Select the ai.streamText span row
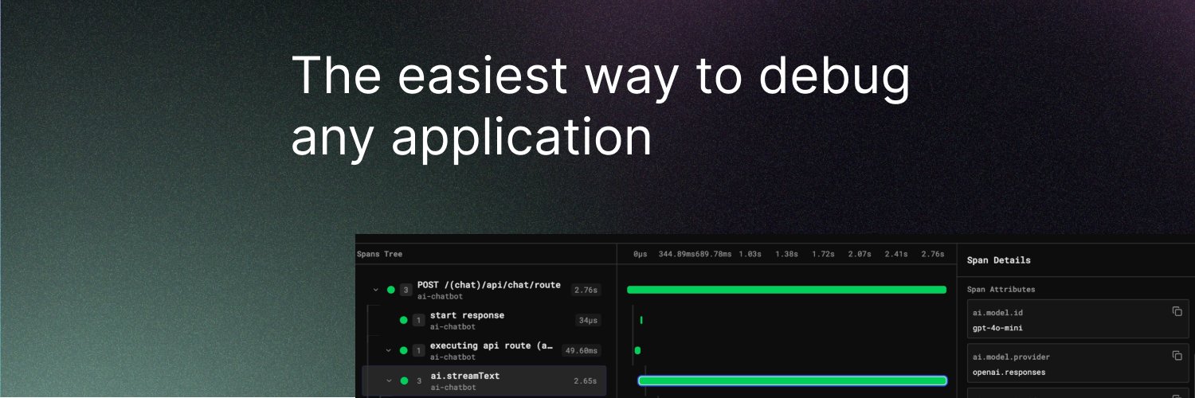The height and width of the screenshot is (398, 1195). pos(484,381)
